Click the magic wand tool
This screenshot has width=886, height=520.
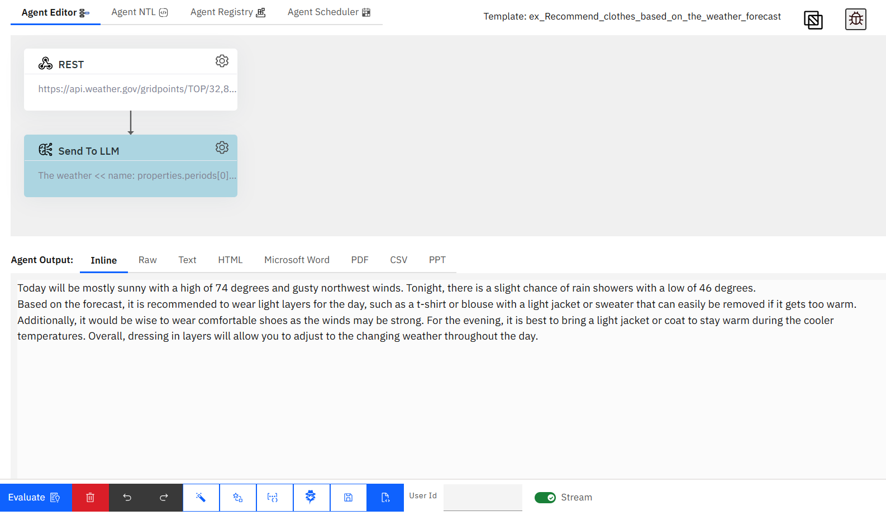(x=201, y=498)
